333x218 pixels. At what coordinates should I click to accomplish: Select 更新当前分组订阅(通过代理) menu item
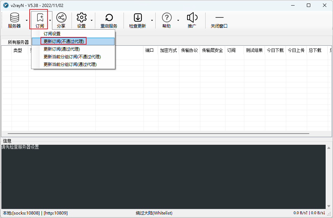[x=73, y=64]
